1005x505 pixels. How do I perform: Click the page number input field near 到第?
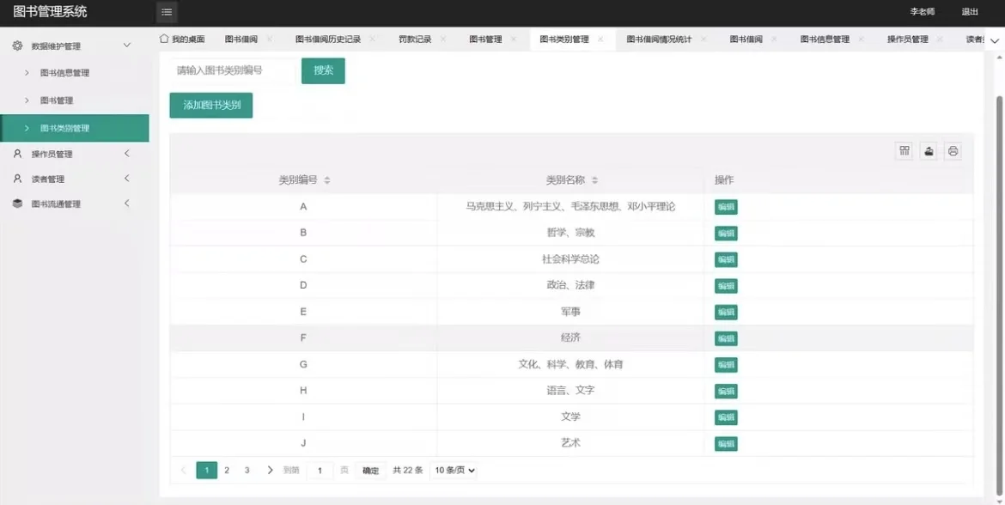pos(320,470)
